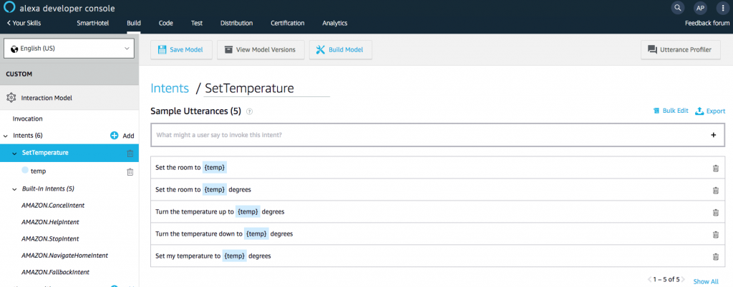Open the Certification tab

point(288,23)
